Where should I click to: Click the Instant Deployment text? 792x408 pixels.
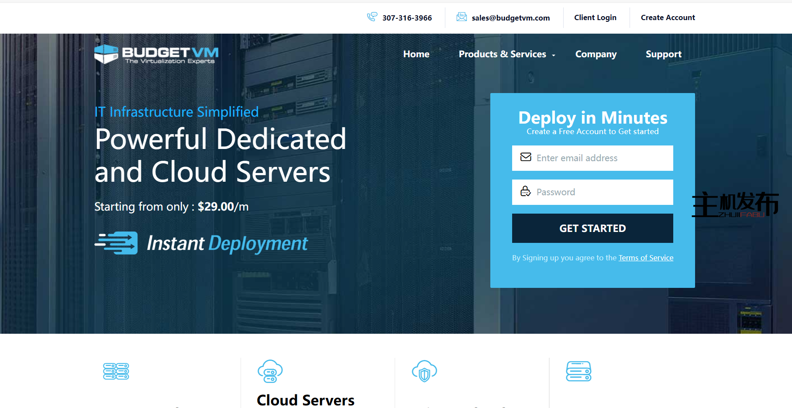227,243
